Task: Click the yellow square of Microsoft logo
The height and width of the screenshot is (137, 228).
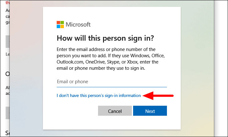Action: click(x=62, y=27)
